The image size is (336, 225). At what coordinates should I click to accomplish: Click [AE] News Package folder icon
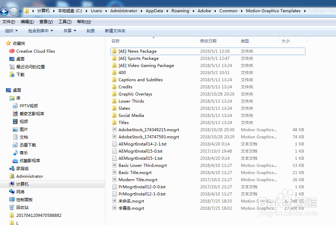(x=114, y=51)
